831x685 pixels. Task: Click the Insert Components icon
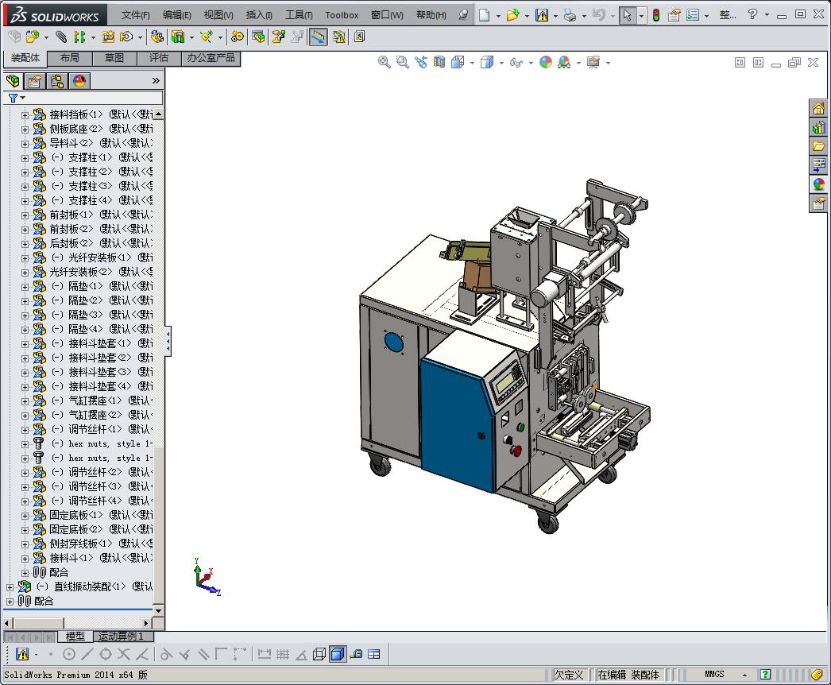(33, 37)
